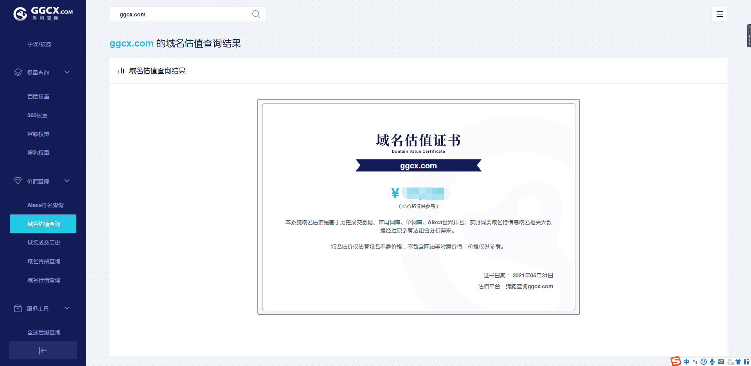The width and height of the screenshot is (751, 366).
Task: Toggle Sogou punctuation mode
Action: tap(695, 362)
